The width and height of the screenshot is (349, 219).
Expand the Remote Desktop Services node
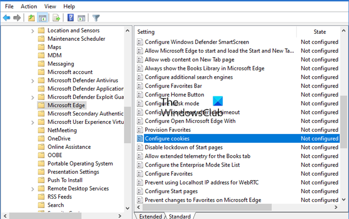click(x=32, y=189)
